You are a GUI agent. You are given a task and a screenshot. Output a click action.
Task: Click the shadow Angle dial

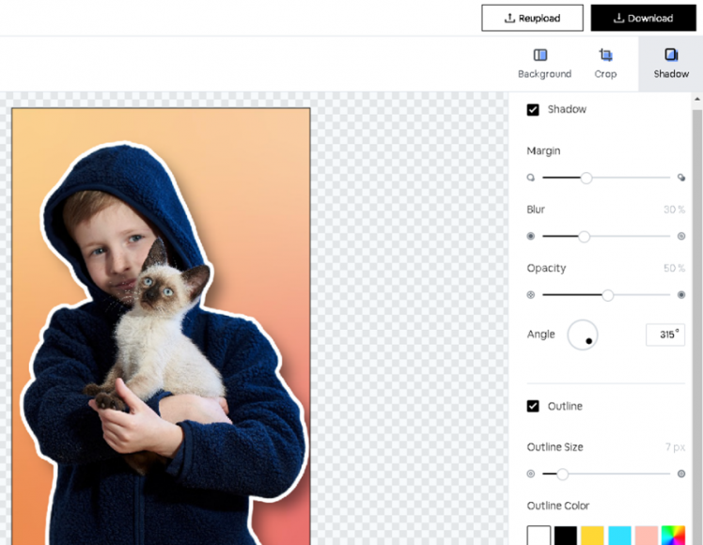coord(583,335)
